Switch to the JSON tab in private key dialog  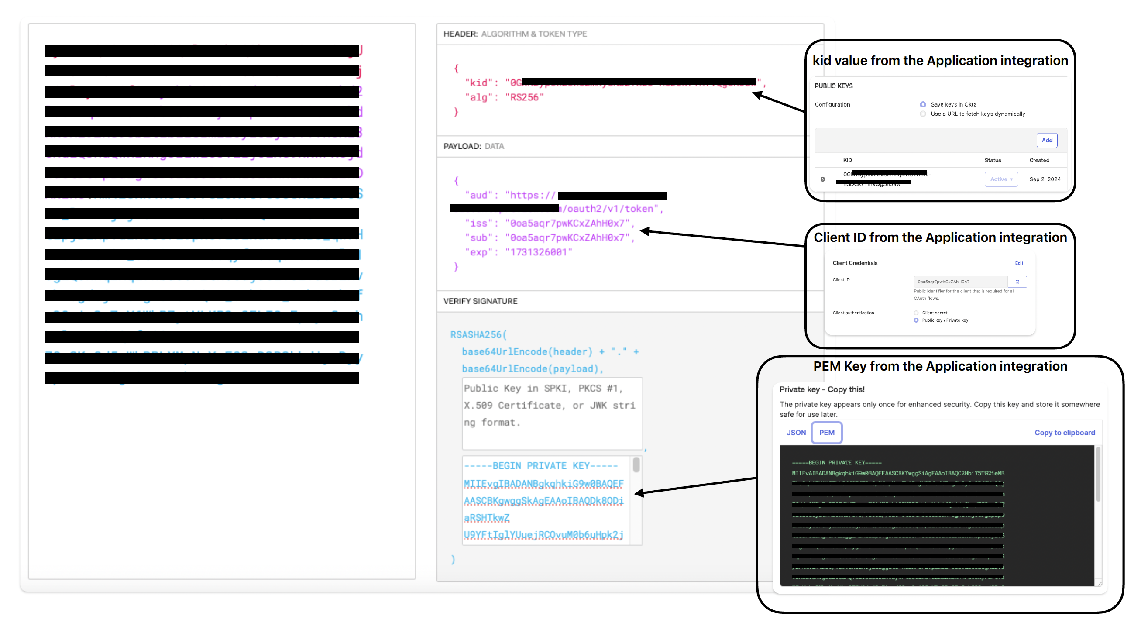[796, 432]
